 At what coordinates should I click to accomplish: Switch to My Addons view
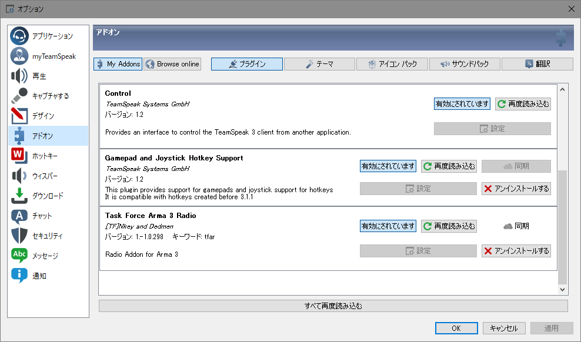point(118,64)
